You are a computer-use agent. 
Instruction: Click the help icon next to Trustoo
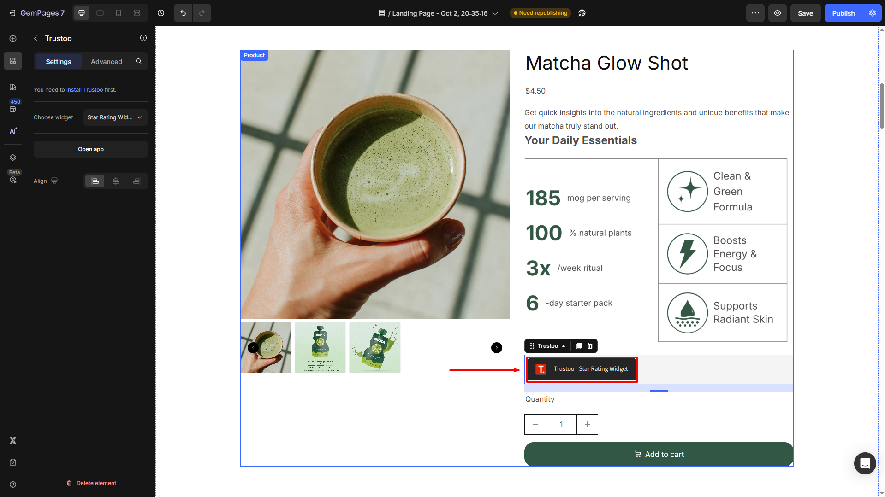click(143, 38)
